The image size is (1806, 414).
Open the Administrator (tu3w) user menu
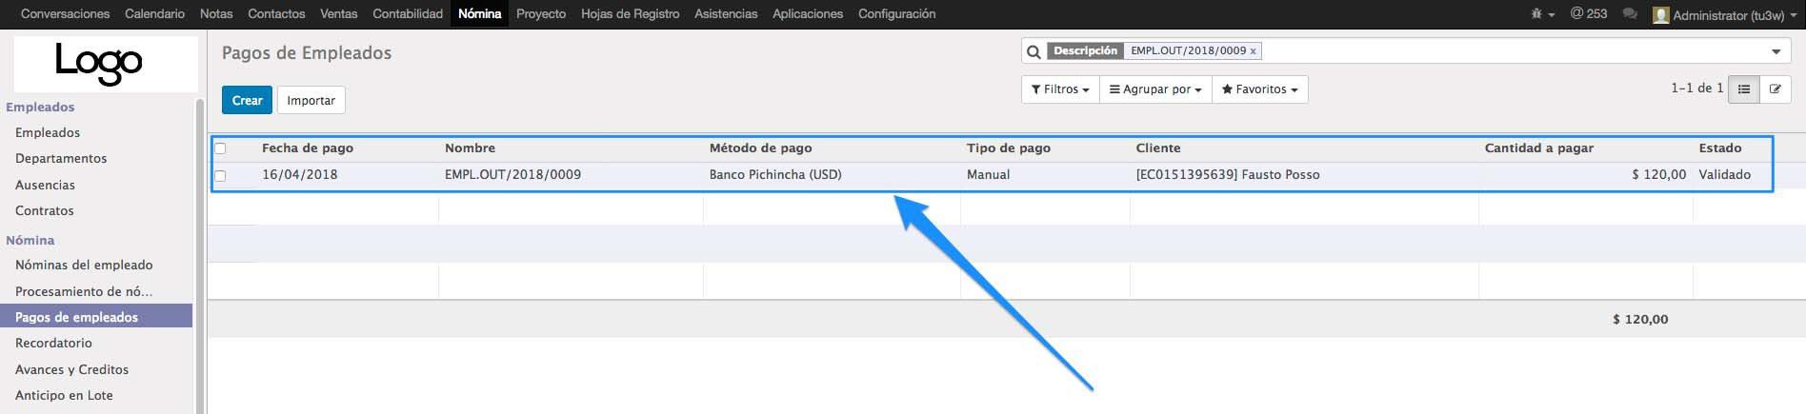(x=1725, y=14)
